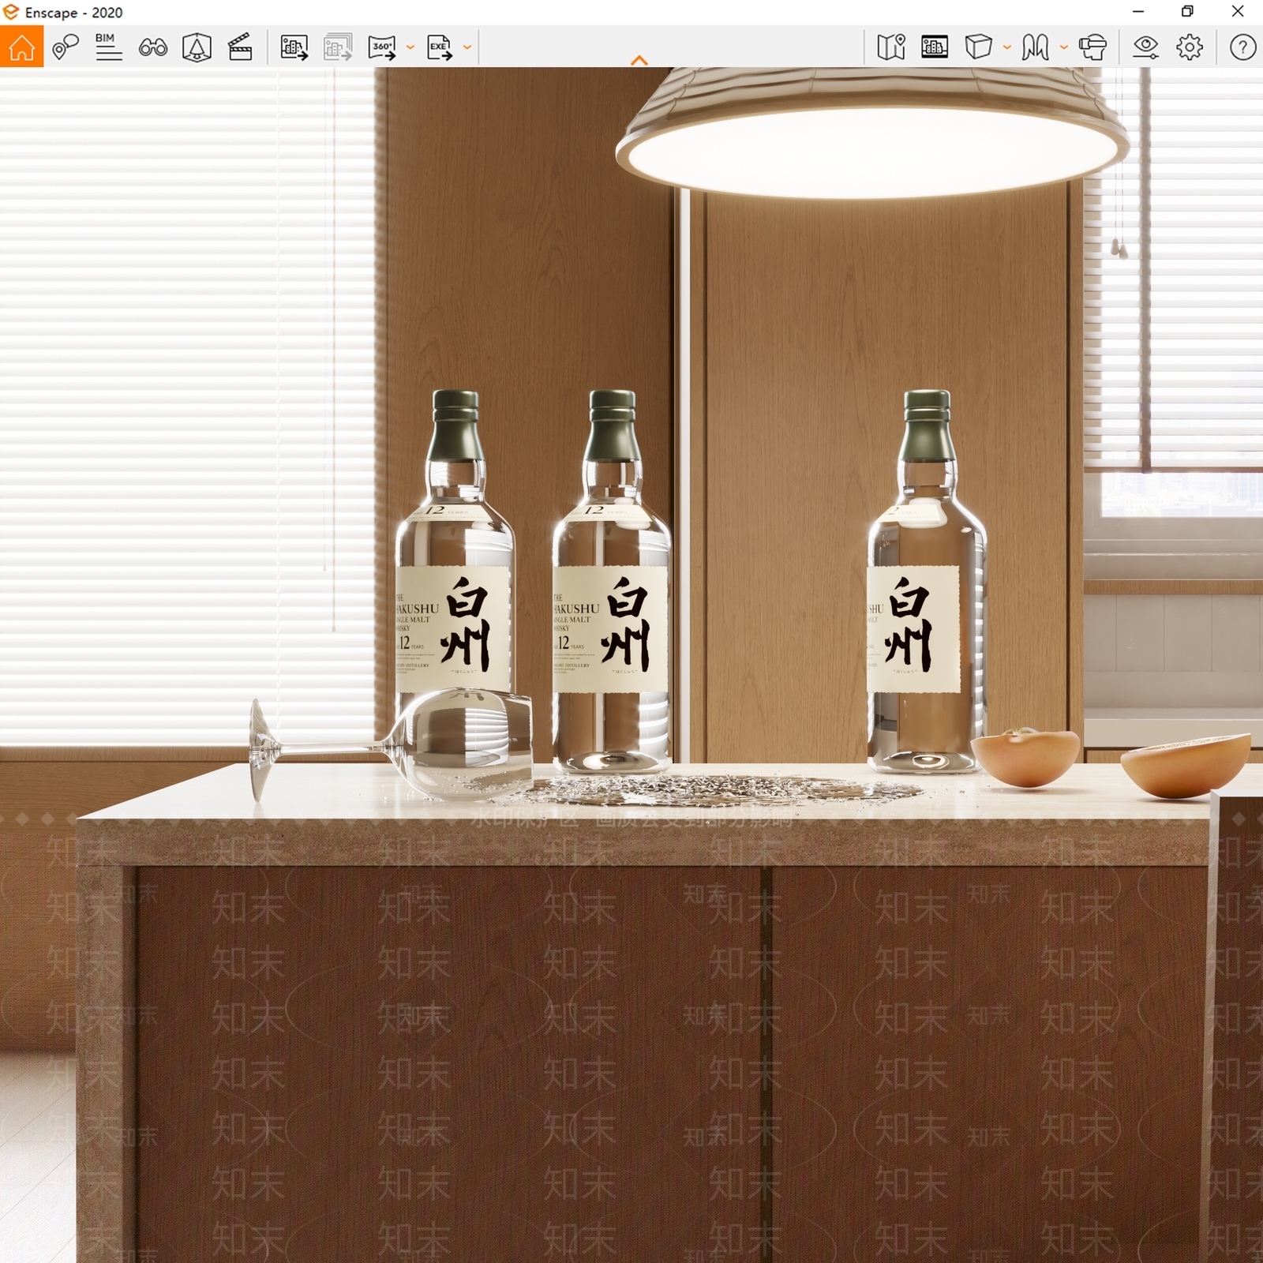Viewport: 1263px width, 1263px height.
Task: Click the orange Home button
Action: [x=21, y=47]
